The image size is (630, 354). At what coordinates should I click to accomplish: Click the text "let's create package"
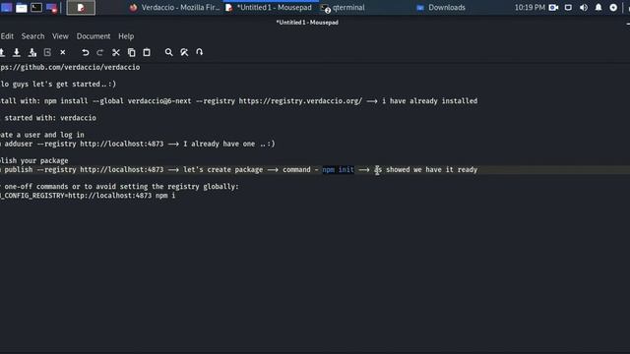223,169
